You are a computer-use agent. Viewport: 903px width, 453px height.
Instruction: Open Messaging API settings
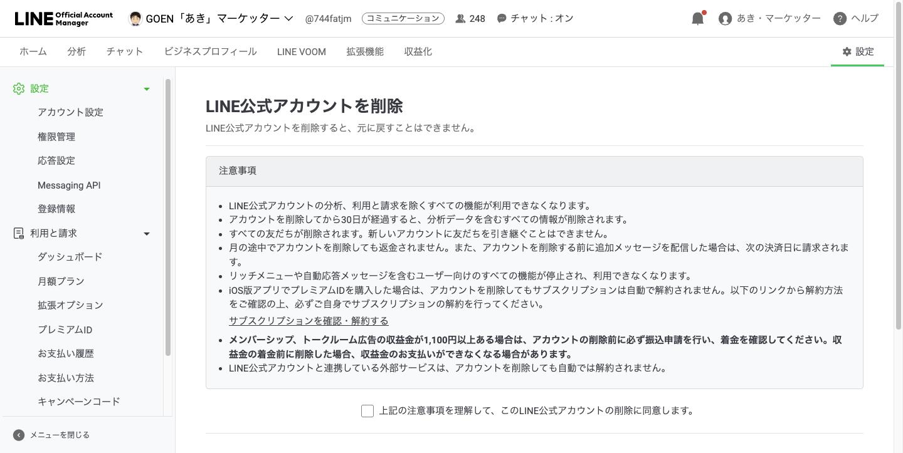coord(69,185)
